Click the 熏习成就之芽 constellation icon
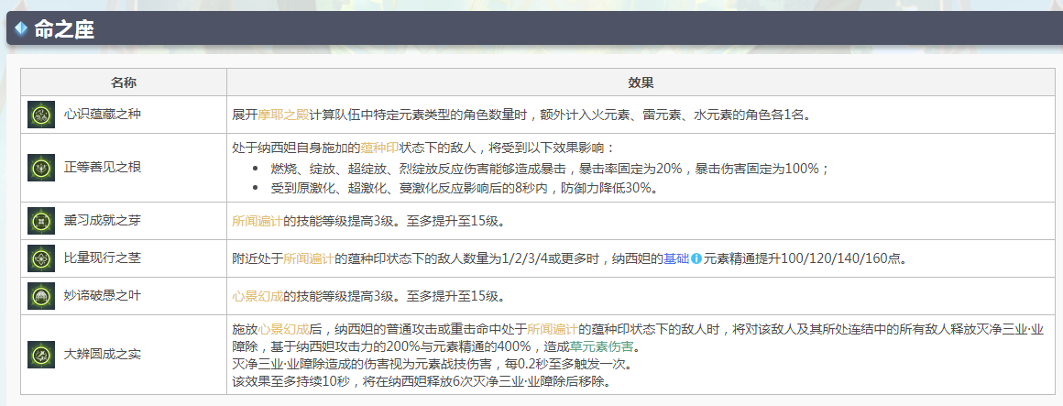Screen dimensions: 1063x406 coord(40,221)
